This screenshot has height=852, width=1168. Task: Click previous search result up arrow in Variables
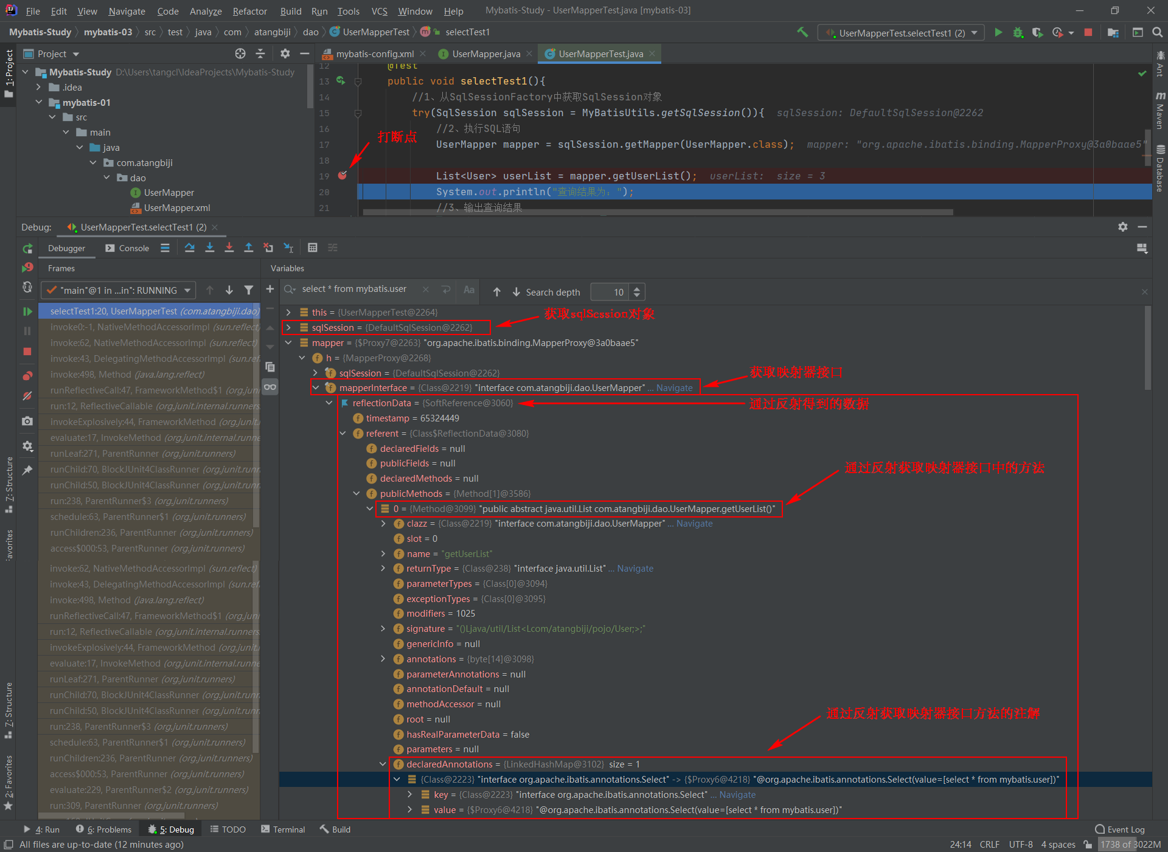coord(497,292)
